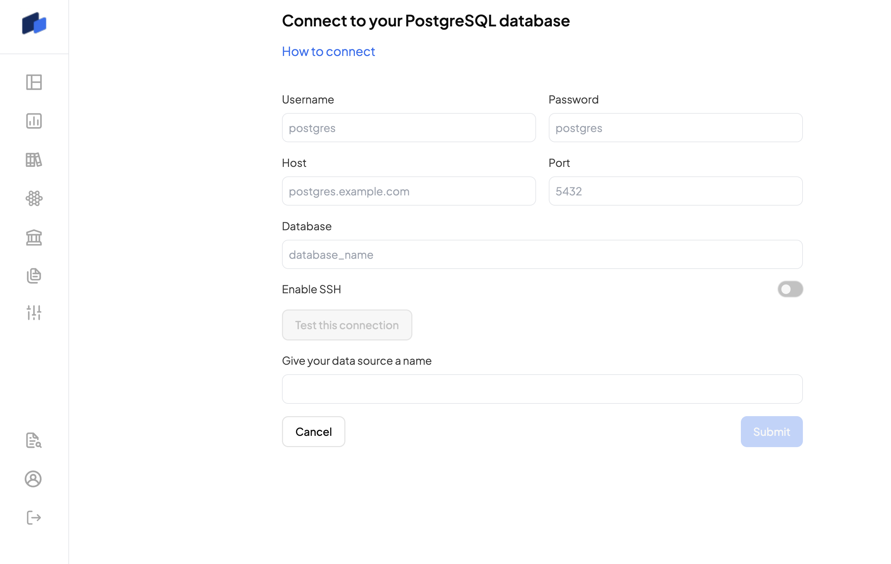Screen dimensions: 891x564
Task: Open the bar chart sidebar icon
Action: pos(34,121)
